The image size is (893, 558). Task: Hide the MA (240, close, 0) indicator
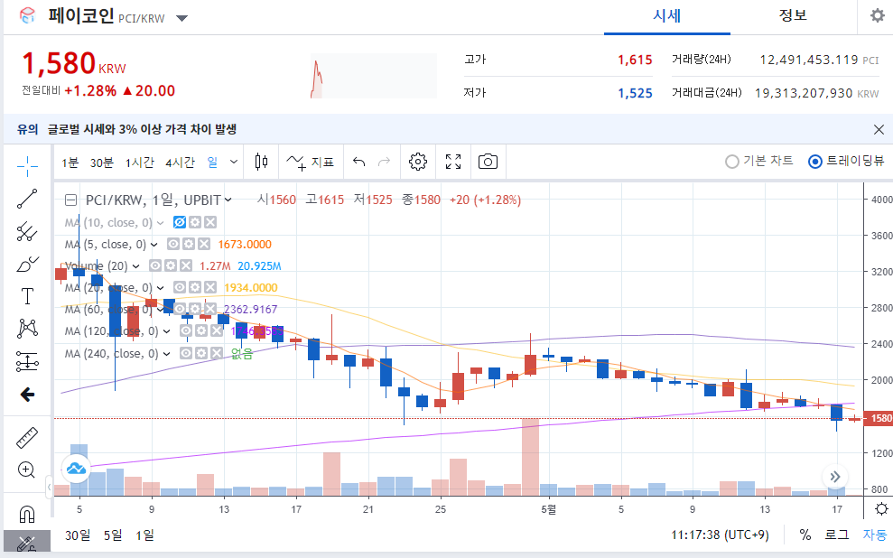186,354
